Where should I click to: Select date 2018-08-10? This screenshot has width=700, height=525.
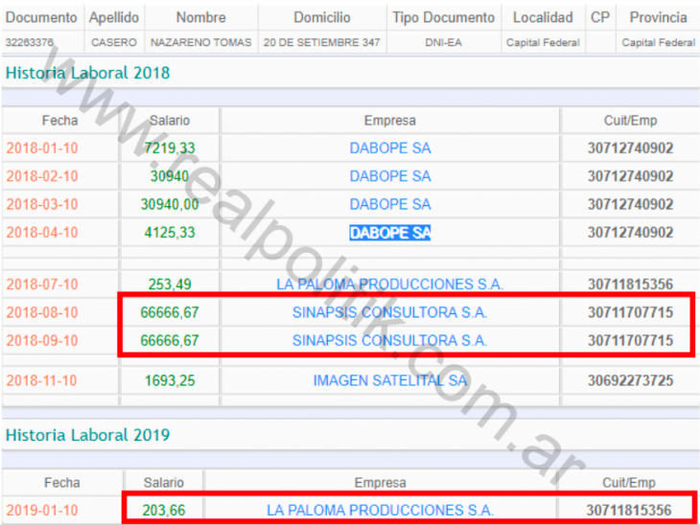click(x=42, y=312)
